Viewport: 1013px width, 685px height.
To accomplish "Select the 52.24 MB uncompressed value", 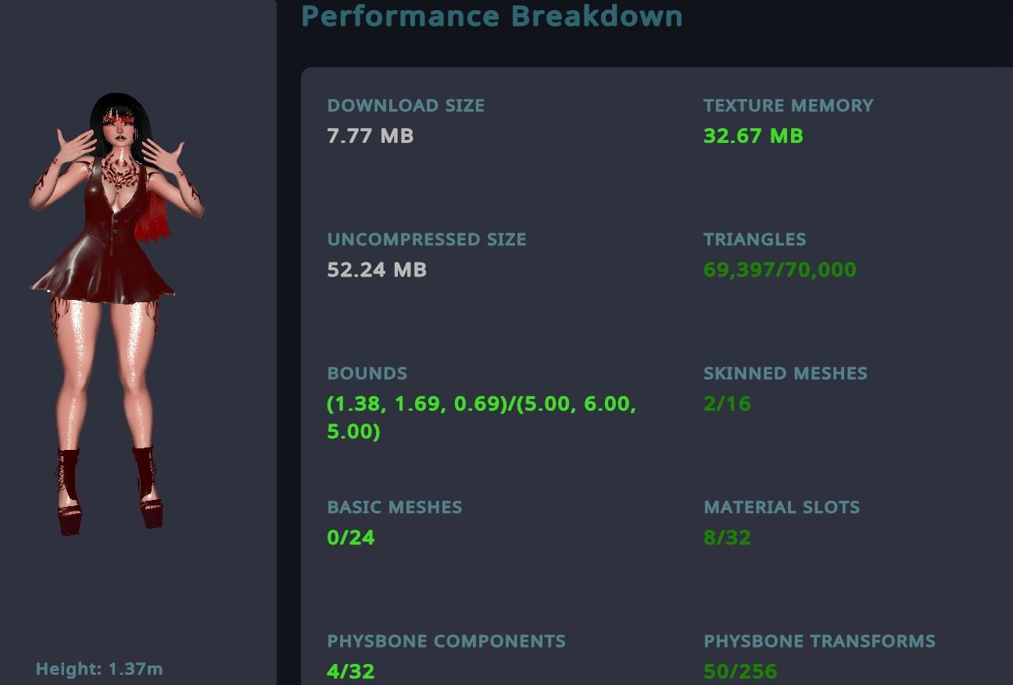I will (x=377, y=269).
